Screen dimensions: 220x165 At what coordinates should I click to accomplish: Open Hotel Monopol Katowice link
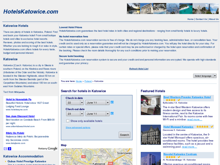click(x=178, y=127)
